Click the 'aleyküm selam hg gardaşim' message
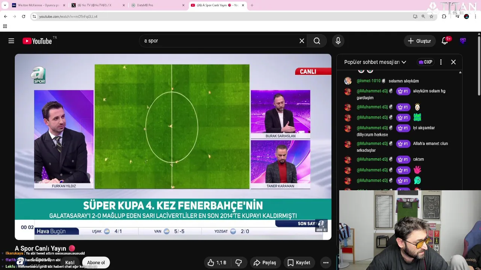481x270 pixels. 401,94
